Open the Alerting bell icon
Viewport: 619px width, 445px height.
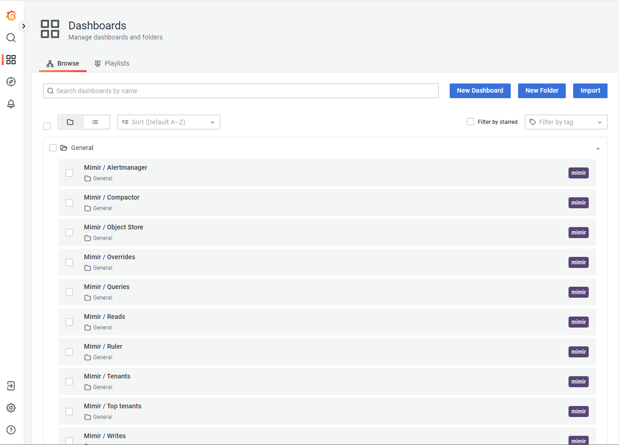click(x=11, y=104)
